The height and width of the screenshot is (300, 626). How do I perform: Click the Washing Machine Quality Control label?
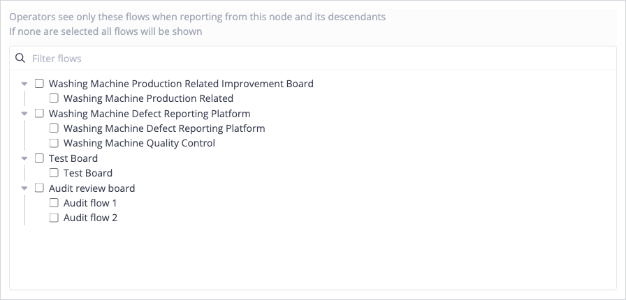coord(139,143)
